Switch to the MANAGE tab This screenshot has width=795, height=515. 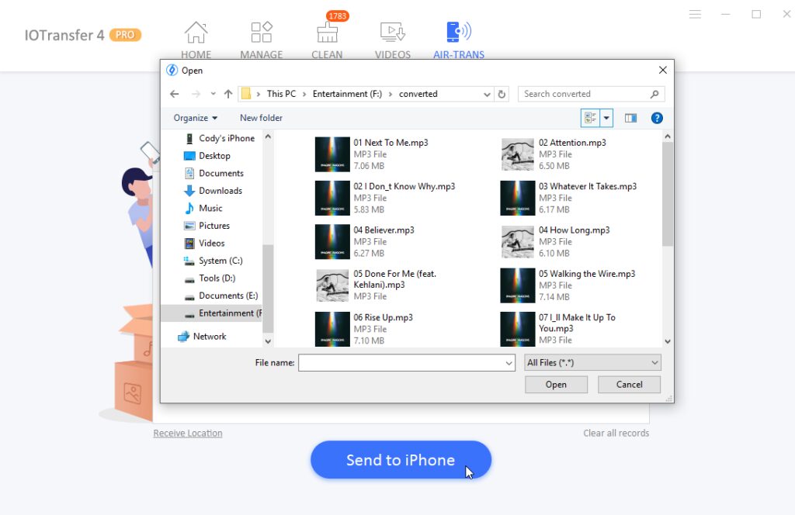[261, 40]
